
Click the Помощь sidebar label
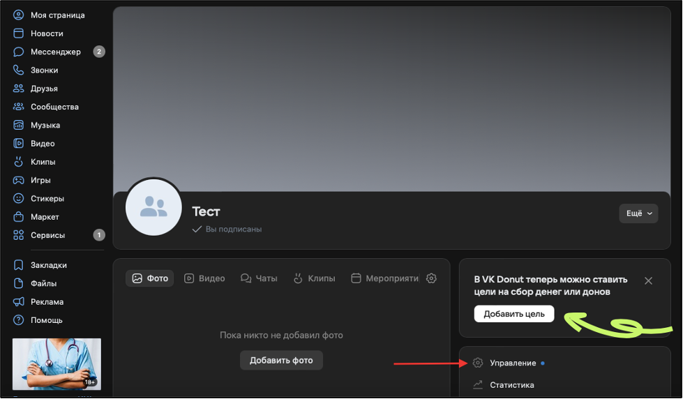pos(47,320)
